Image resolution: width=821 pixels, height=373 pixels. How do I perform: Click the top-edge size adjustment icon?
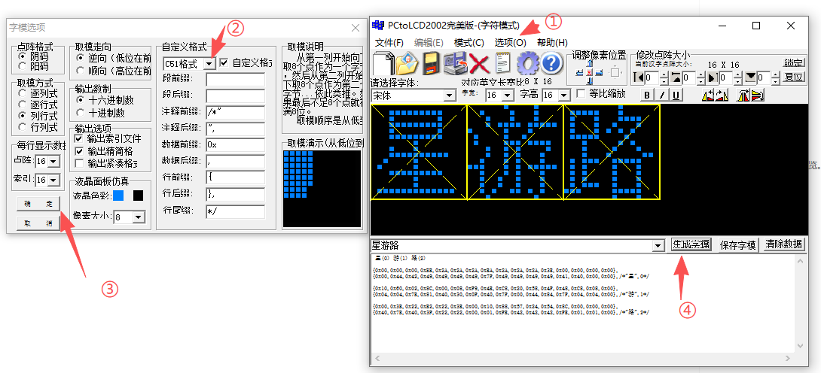tap(676, 78)
